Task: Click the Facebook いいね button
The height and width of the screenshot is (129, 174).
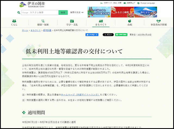Action: 92,35
